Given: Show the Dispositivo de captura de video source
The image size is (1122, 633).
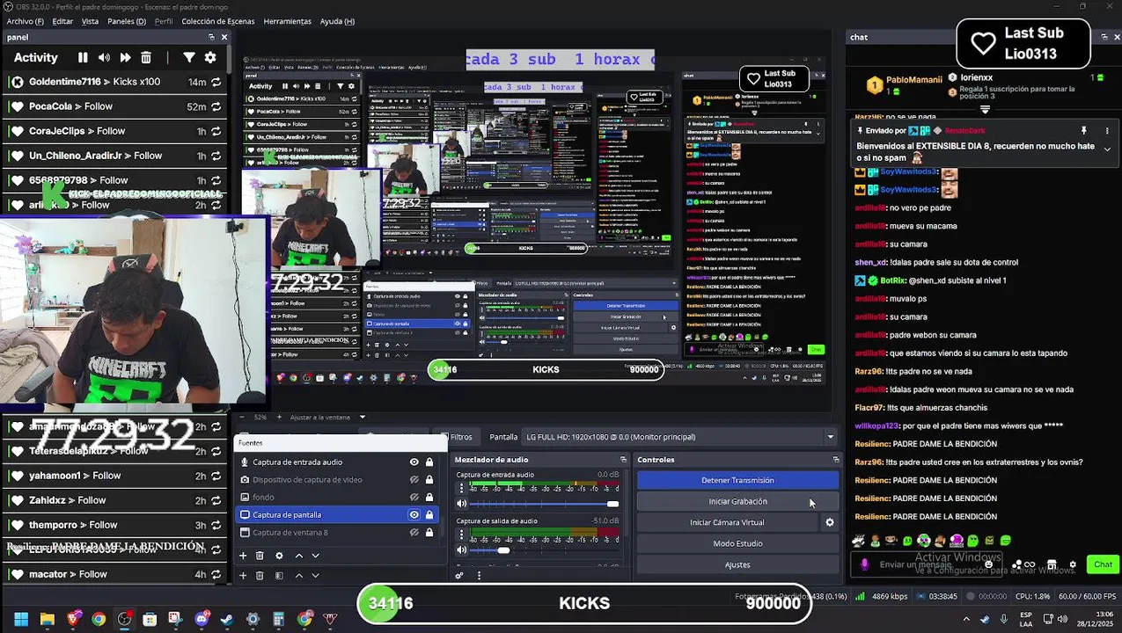Looking at the screenshot, I should tap(414, 479).
